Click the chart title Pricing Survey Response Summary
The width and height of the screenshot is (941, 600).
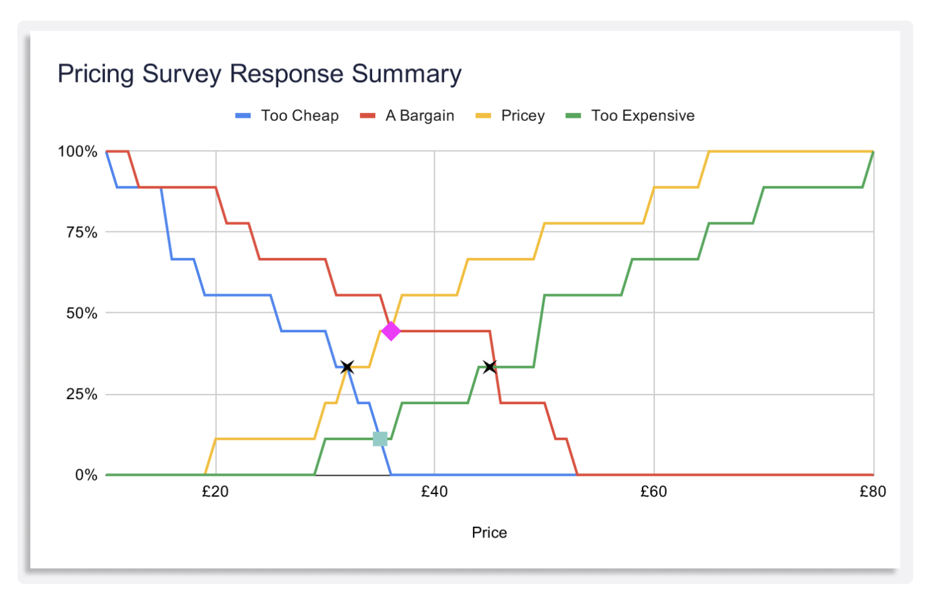click(x=260, y=74)
